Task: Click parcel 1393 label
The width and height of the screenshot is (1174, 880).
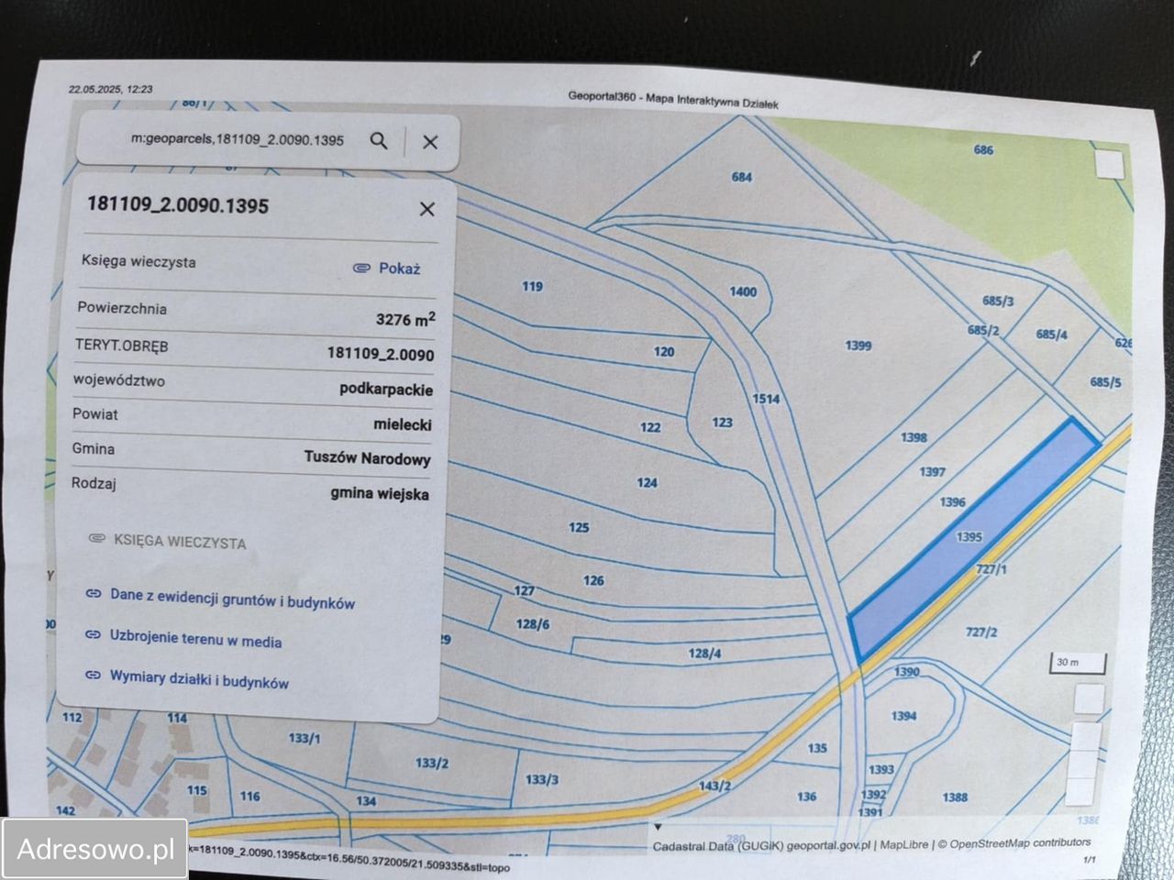Action: point(880,770)
